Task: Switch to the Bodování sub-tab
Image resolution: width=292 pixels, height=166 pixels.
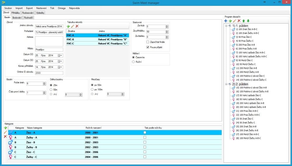Action: click(17, 18)
